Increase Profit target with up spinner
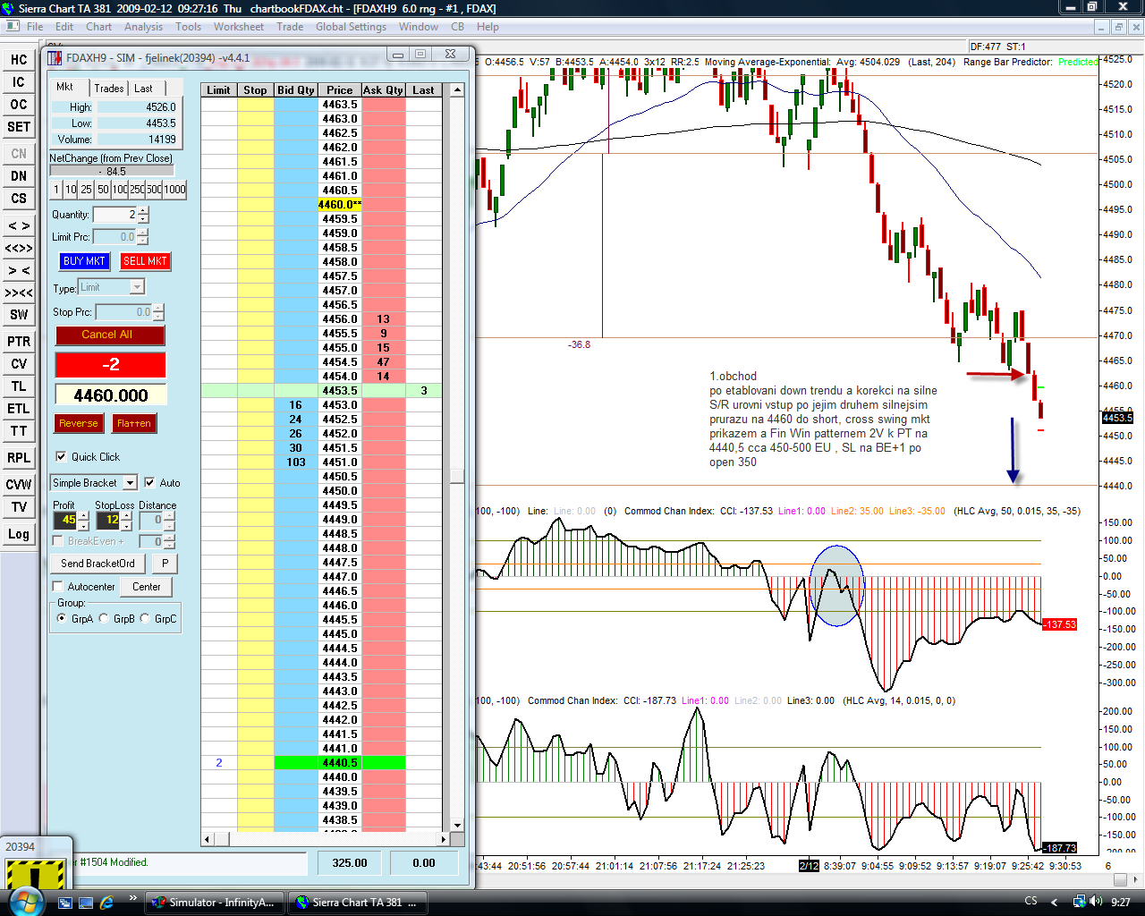The width and height of the screenshot is (1145, 916). [x=84, y=516]
